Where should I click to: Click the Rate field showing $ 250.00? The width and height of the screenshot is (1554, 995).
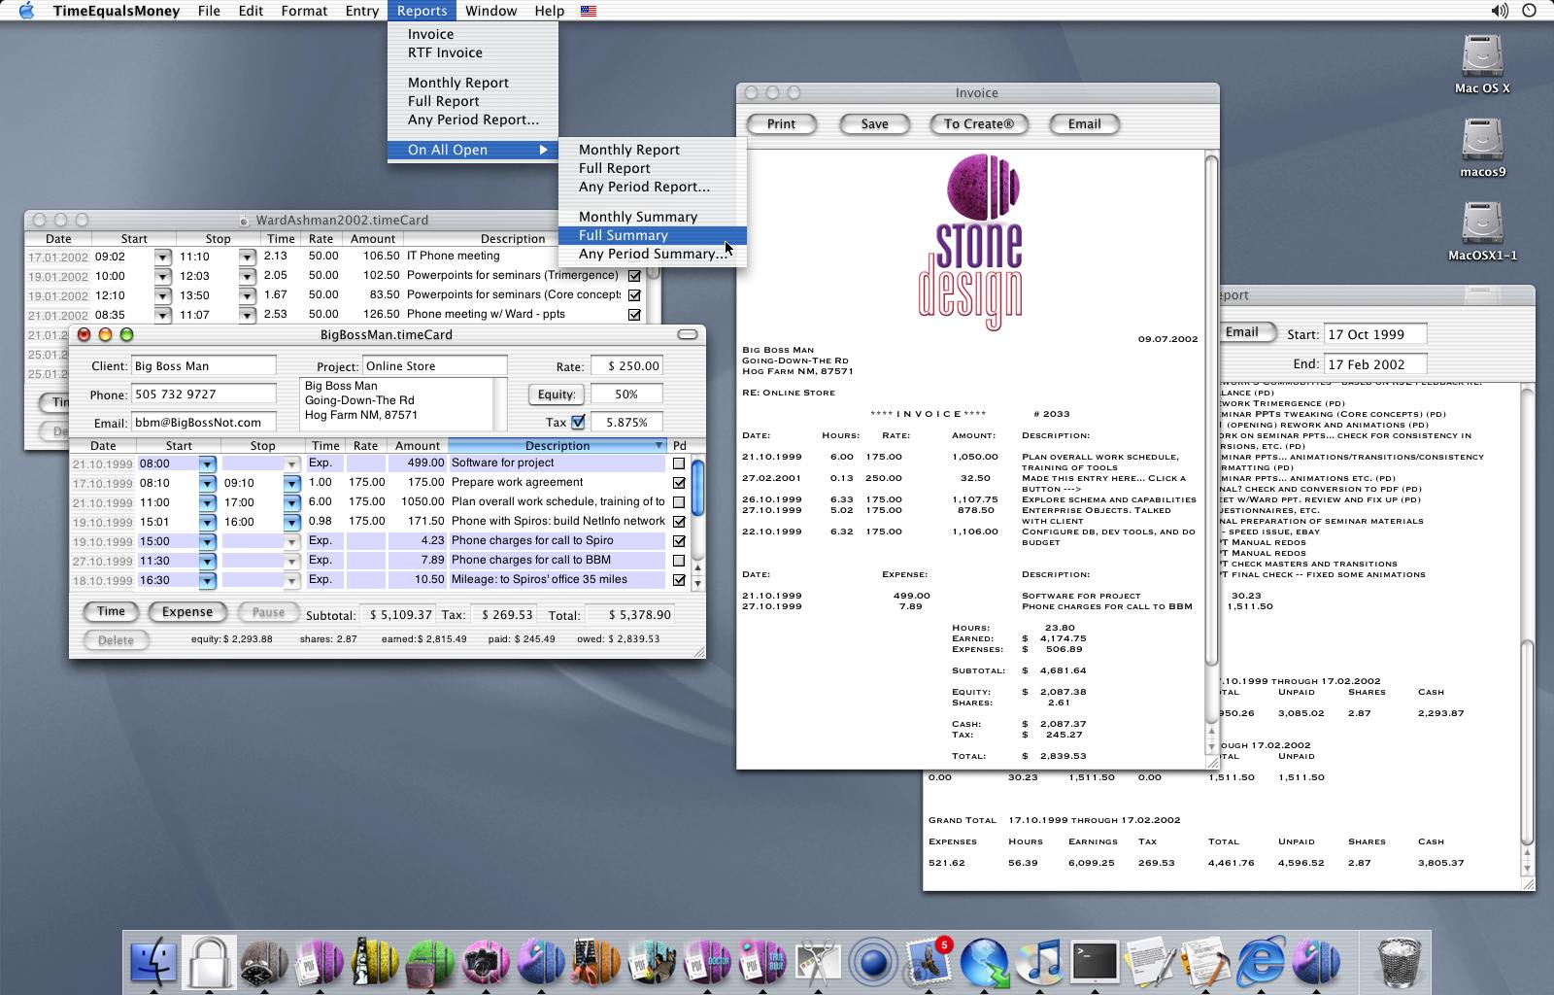626,366
